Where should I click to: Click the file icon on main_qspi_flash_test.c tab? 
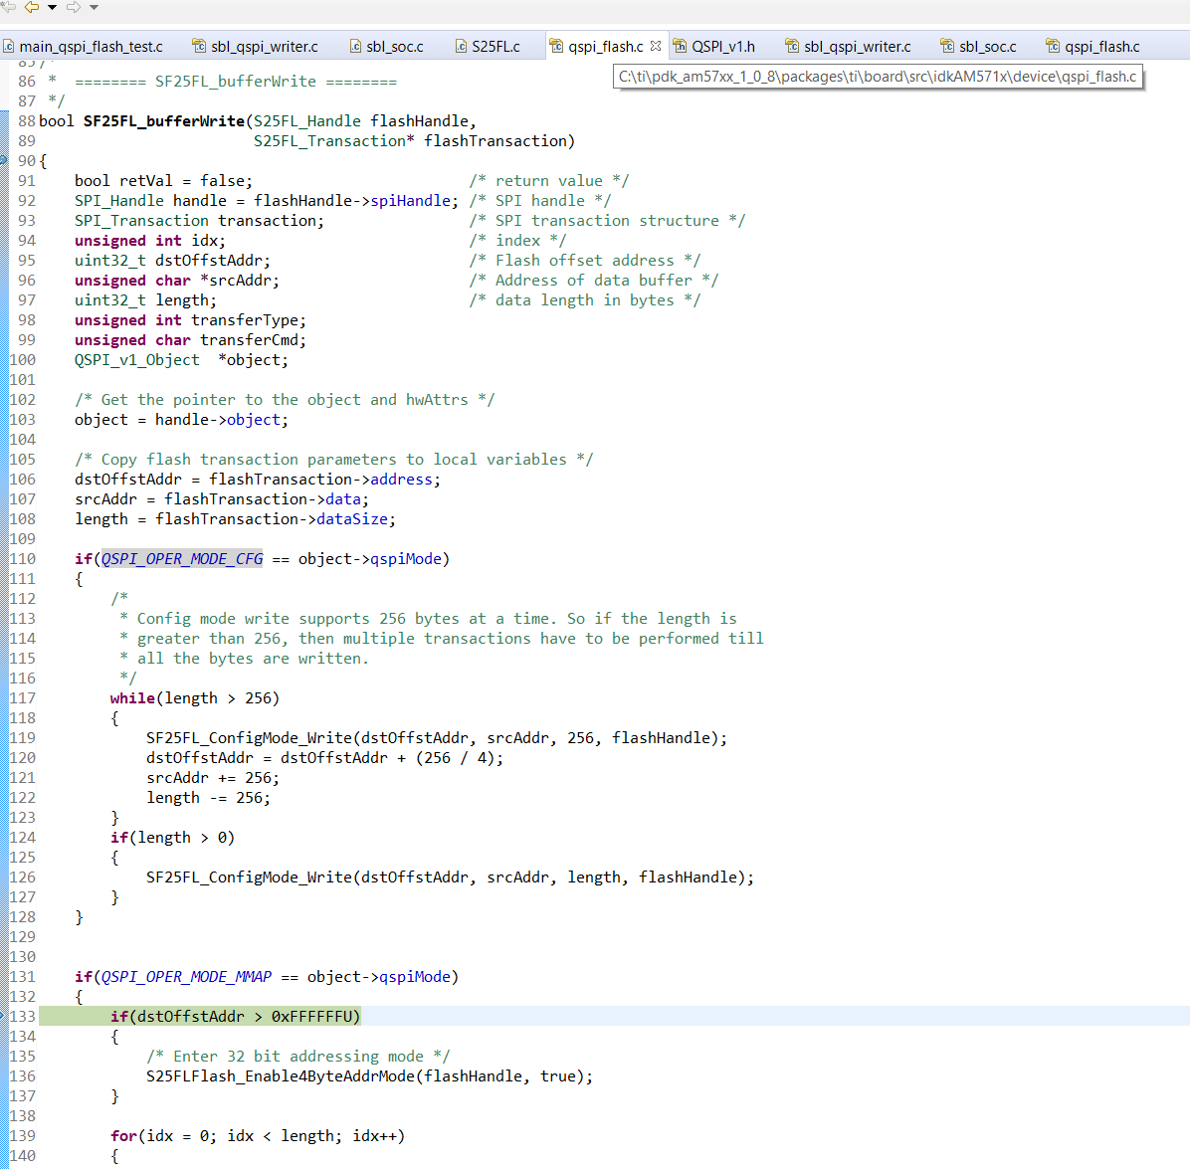[9, 47]
